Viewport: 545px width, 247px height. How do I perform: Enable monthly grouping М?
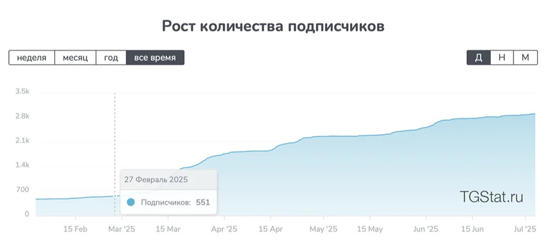[x=525, y=58]
